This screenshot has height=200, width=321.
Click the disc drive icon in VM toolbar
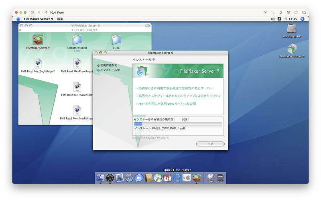pyautogui.click(x=288, y=12)
